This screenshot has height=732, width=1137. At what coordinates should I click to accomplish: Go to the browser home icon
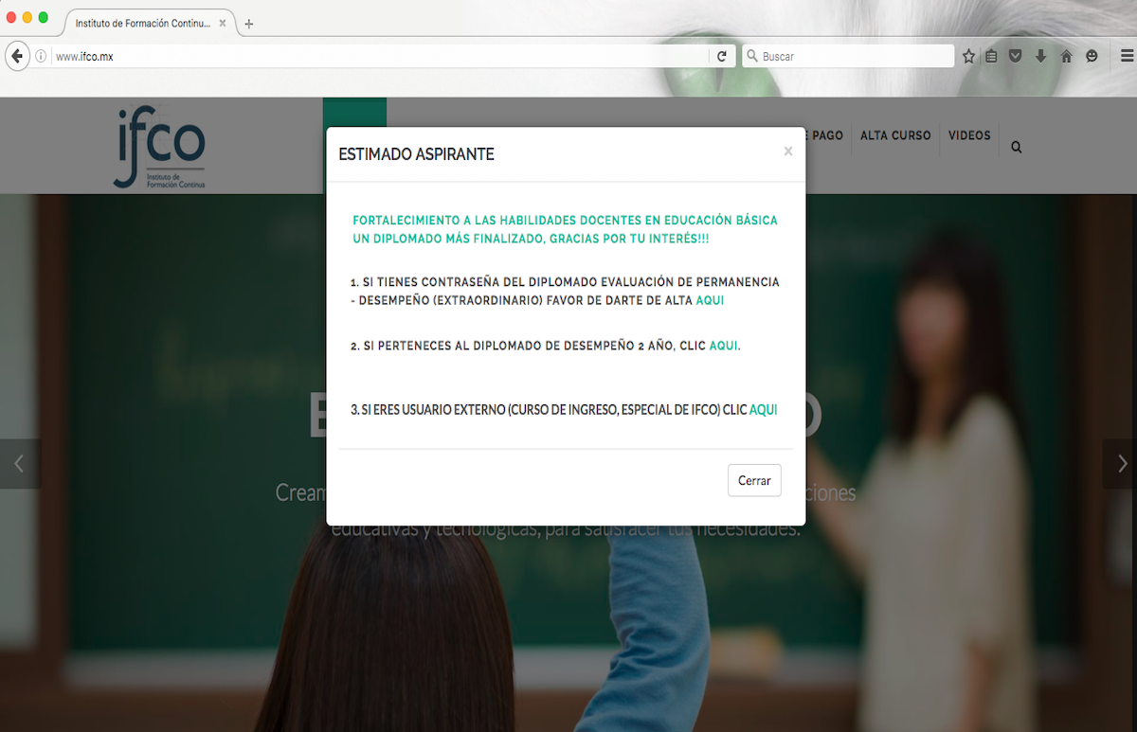pyautogui.click(x=1066, y=57)
